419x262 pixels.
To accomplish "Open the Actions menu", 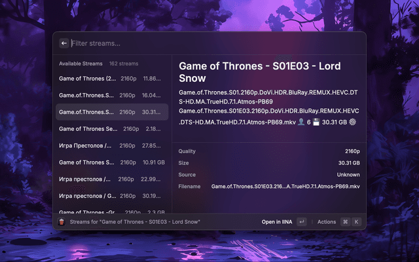I will [x=326, y=222].
